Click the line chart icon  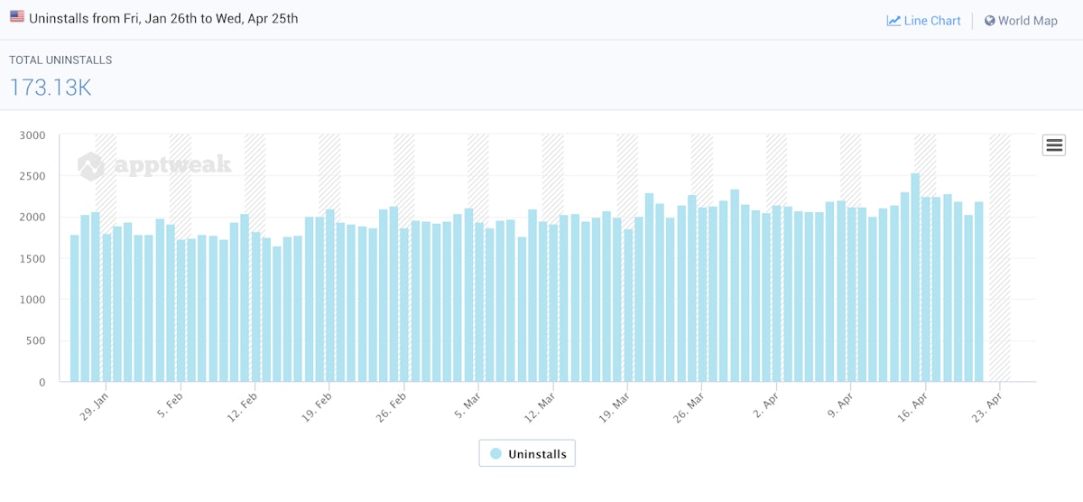pos(893,21)
